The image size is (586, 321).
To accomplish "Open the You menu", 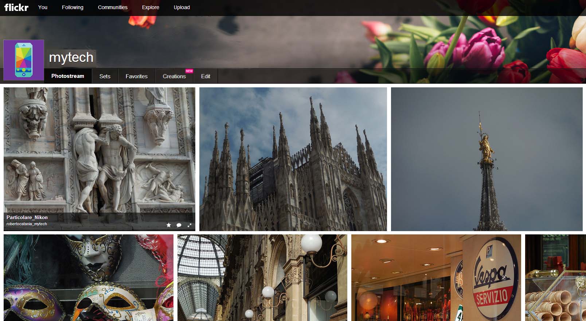I will click(x=43, y=7).
